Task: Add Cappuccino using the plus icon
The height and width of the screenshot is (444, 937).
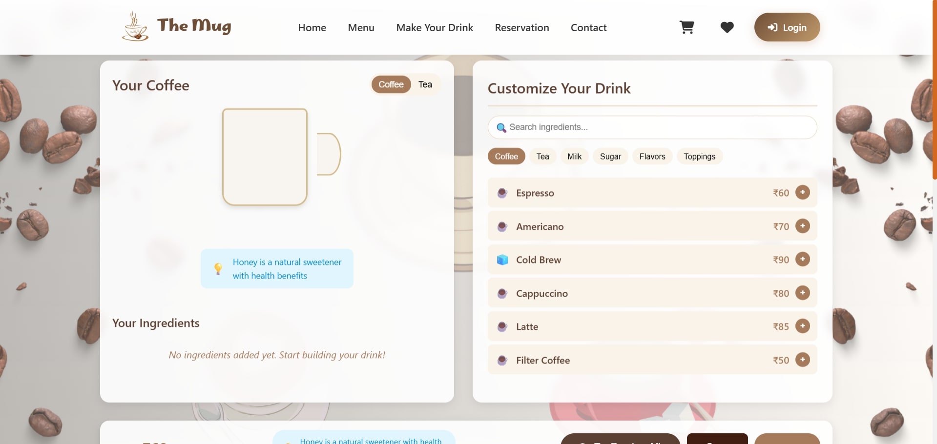Action: coord(802,293)
